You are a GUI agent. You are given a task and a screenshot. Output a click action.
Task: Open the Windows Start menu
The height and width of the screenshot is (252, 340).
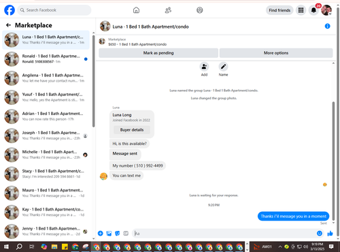[x=6, y=247]
